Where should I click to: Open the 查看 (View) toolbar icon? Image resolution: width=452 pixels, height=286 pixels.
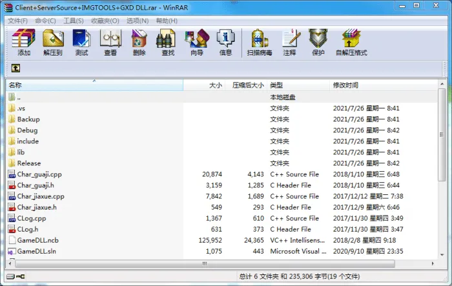pos(110,42)
